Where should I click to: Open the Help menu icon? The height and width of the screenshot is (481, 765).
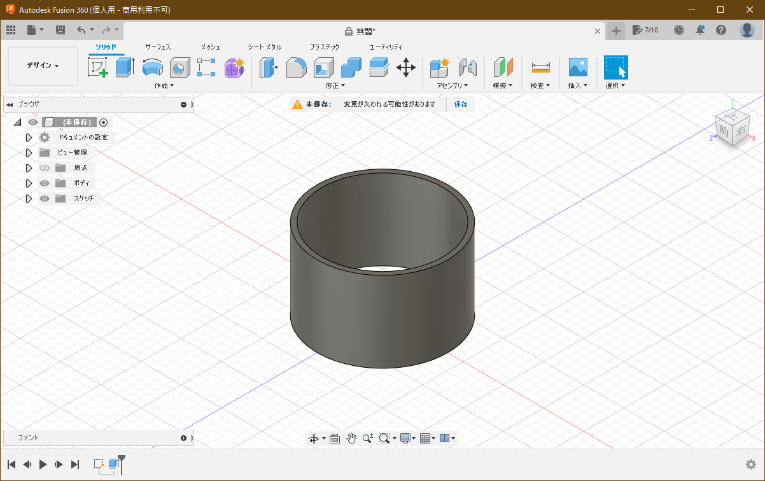(721, 30)
